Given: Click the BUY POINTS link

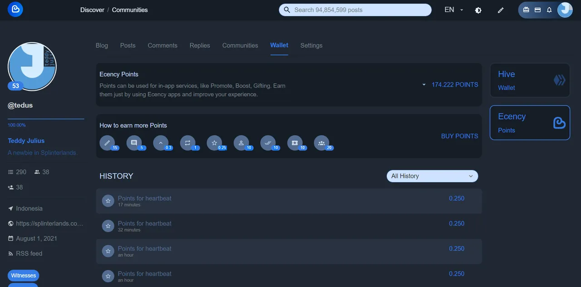Looking at the screenshot, I should (x=459, y=136).
